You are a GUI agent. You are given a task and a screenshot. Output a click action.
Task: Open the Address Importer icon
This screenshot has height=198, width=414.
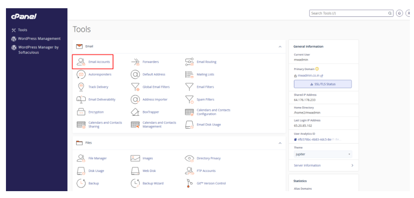[x=135, y=100]
